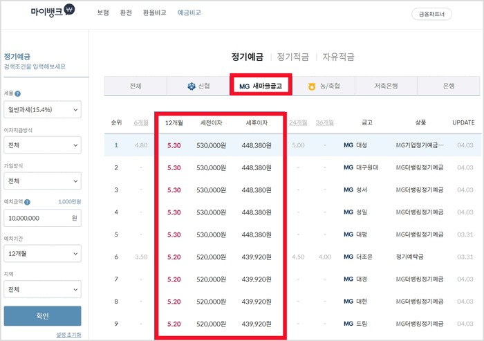Click the 5.00 24-month rate in row 1
Image resolution: width=484 pixels, height=341 pixels.
pos(298,145)
